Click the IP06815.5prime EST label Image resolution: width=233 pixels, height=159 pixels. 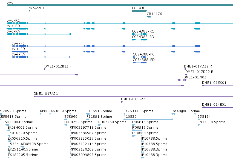click(145, 122)
